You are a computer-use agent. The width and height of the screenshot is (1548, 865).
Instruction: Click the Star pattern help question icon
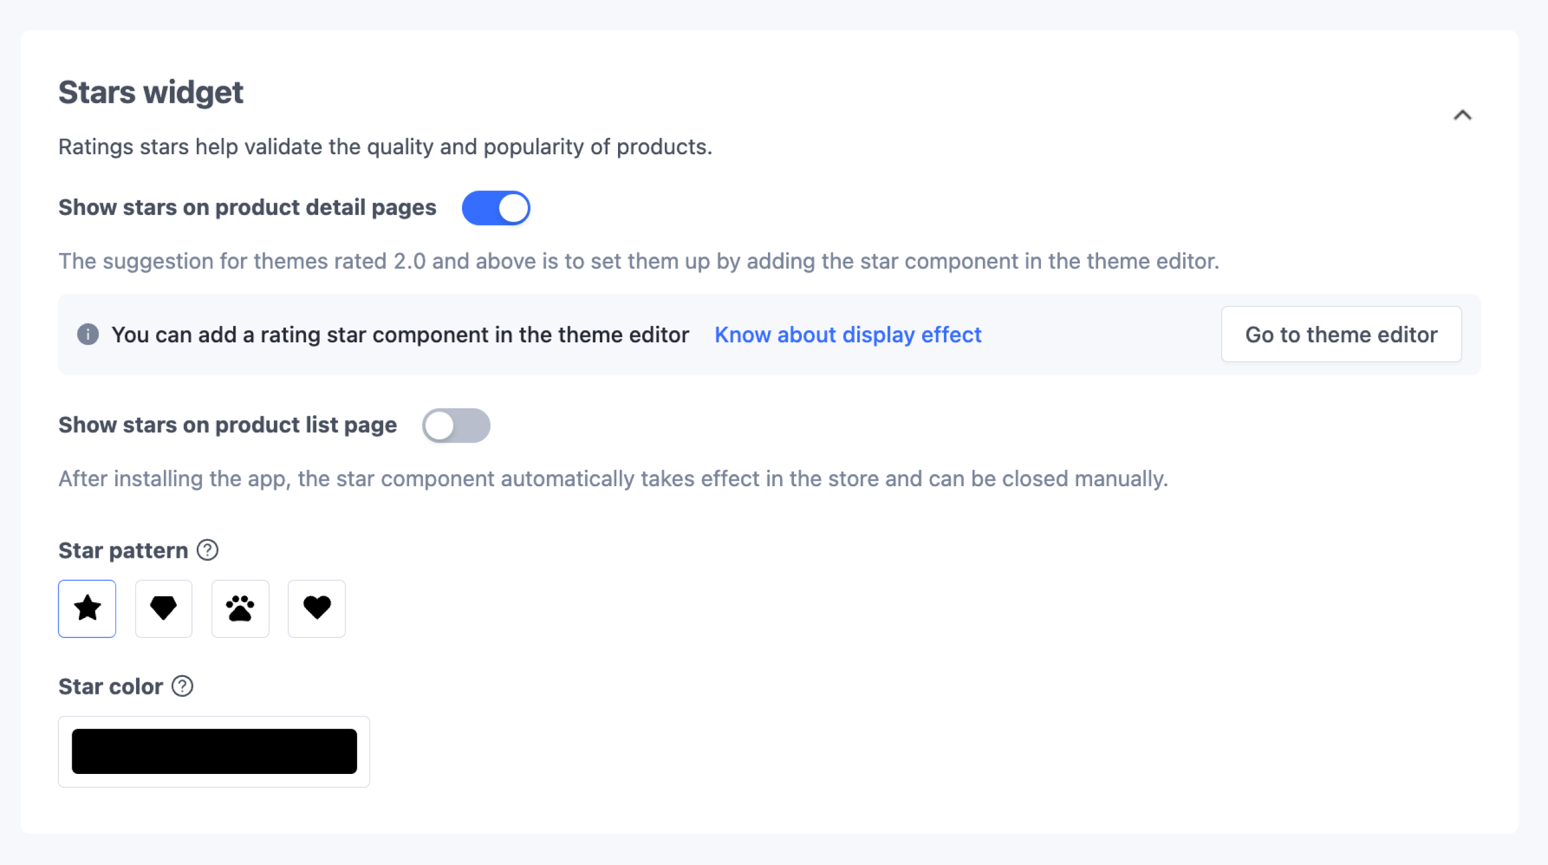tap(208, 551)
